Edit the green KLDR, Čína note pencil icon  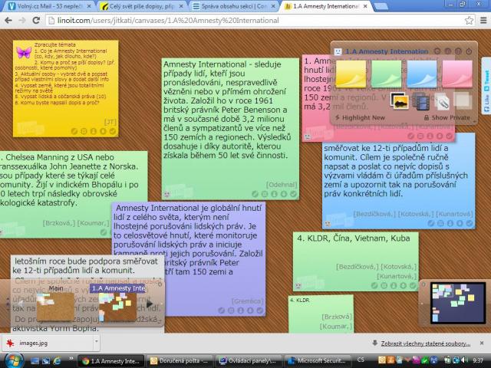(374, 285)
